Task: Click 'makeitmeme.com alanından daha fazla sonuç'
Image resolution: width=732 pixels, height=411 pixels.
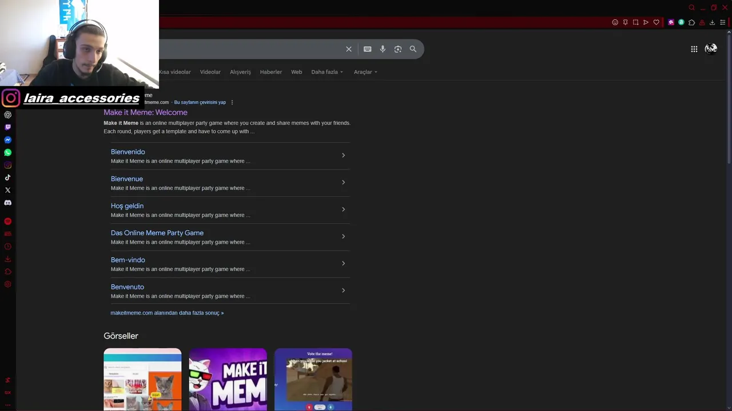Action: pyautogui.click(x=167, y=313)
